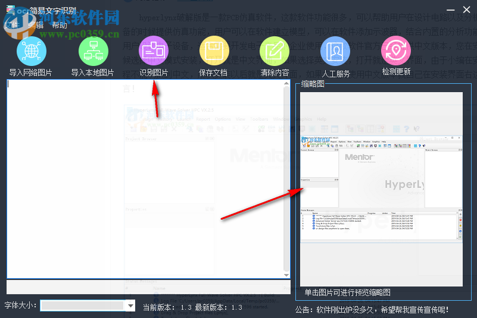
Task: Start OCR with the 识别图片 icon
Action: click(x=154, y=51)
